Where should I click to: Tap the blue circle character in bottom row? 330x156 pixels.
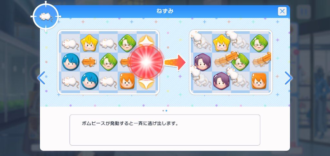(x=90, y=81)
